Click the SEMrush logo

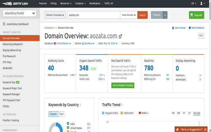(15, 4)
